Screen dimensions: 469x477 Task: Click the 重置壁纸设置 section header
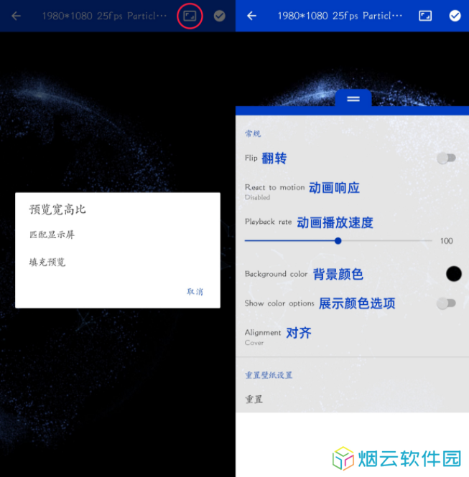click(269, 374)
